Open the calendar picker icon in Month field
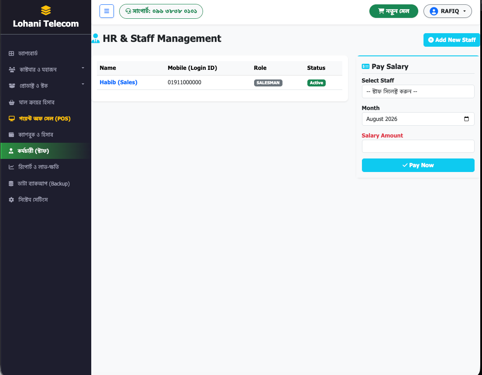This screenshot has height=375, width=482. click(466, 119)
